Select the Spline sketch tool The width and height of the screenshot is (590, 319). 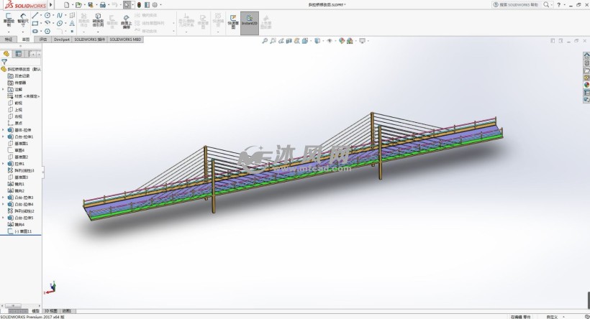[60, 15]
